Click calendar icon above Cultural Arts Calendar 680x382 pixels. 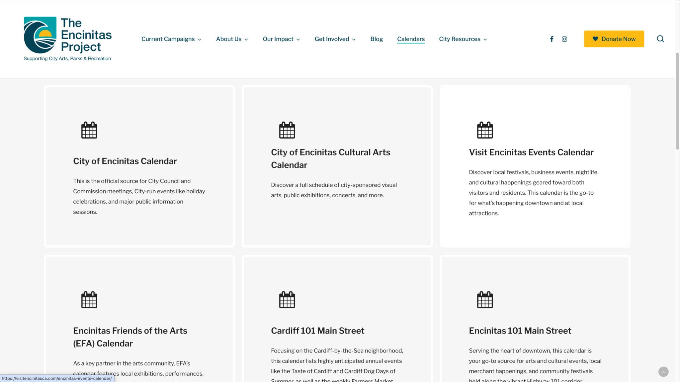click(287, 130)
